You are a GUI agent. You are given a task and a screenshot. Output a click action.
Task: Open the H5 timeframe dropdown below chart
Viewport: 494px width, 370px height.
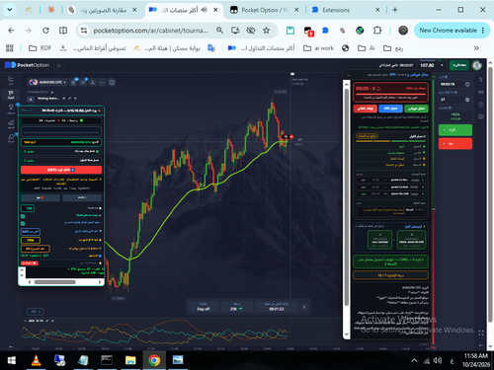(x=36, y=312)
